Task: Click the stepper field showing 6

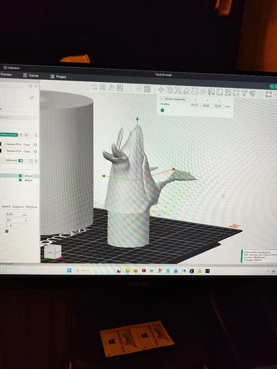Action: coord(17,226)
